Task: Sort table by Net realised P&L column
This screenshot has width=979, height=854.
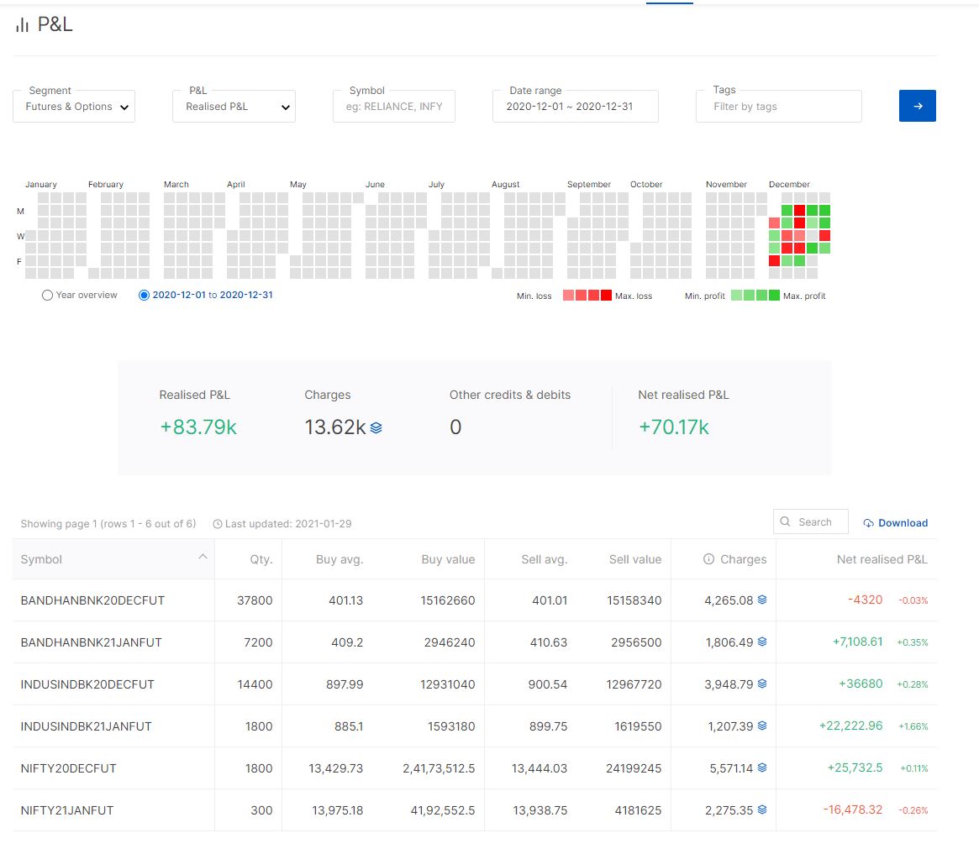Action: point(882,559)
